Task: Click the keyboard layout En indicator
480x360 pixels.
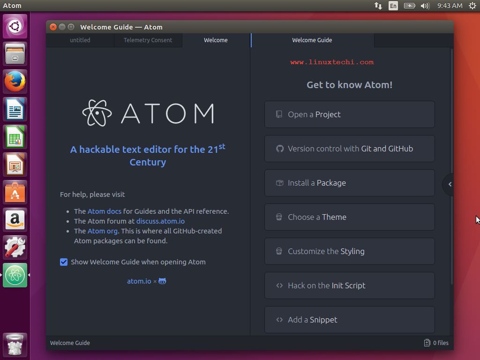Action: coord(393,6)
